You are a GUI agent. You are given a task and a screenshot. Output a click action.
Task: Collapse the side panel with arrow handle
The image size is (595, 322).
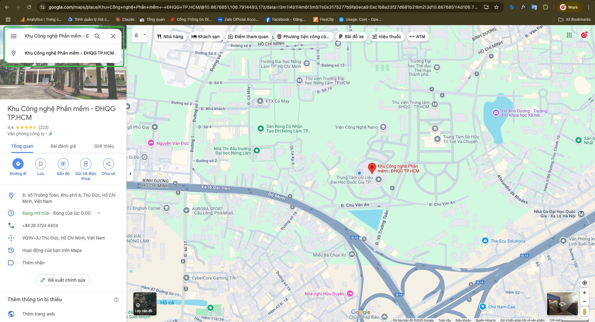pos(130,174)
